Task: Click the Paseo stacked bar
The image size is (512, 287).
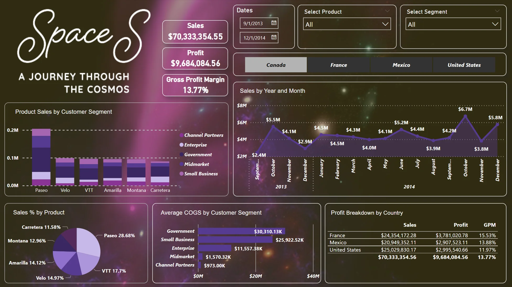Action: tap(41, 157)
